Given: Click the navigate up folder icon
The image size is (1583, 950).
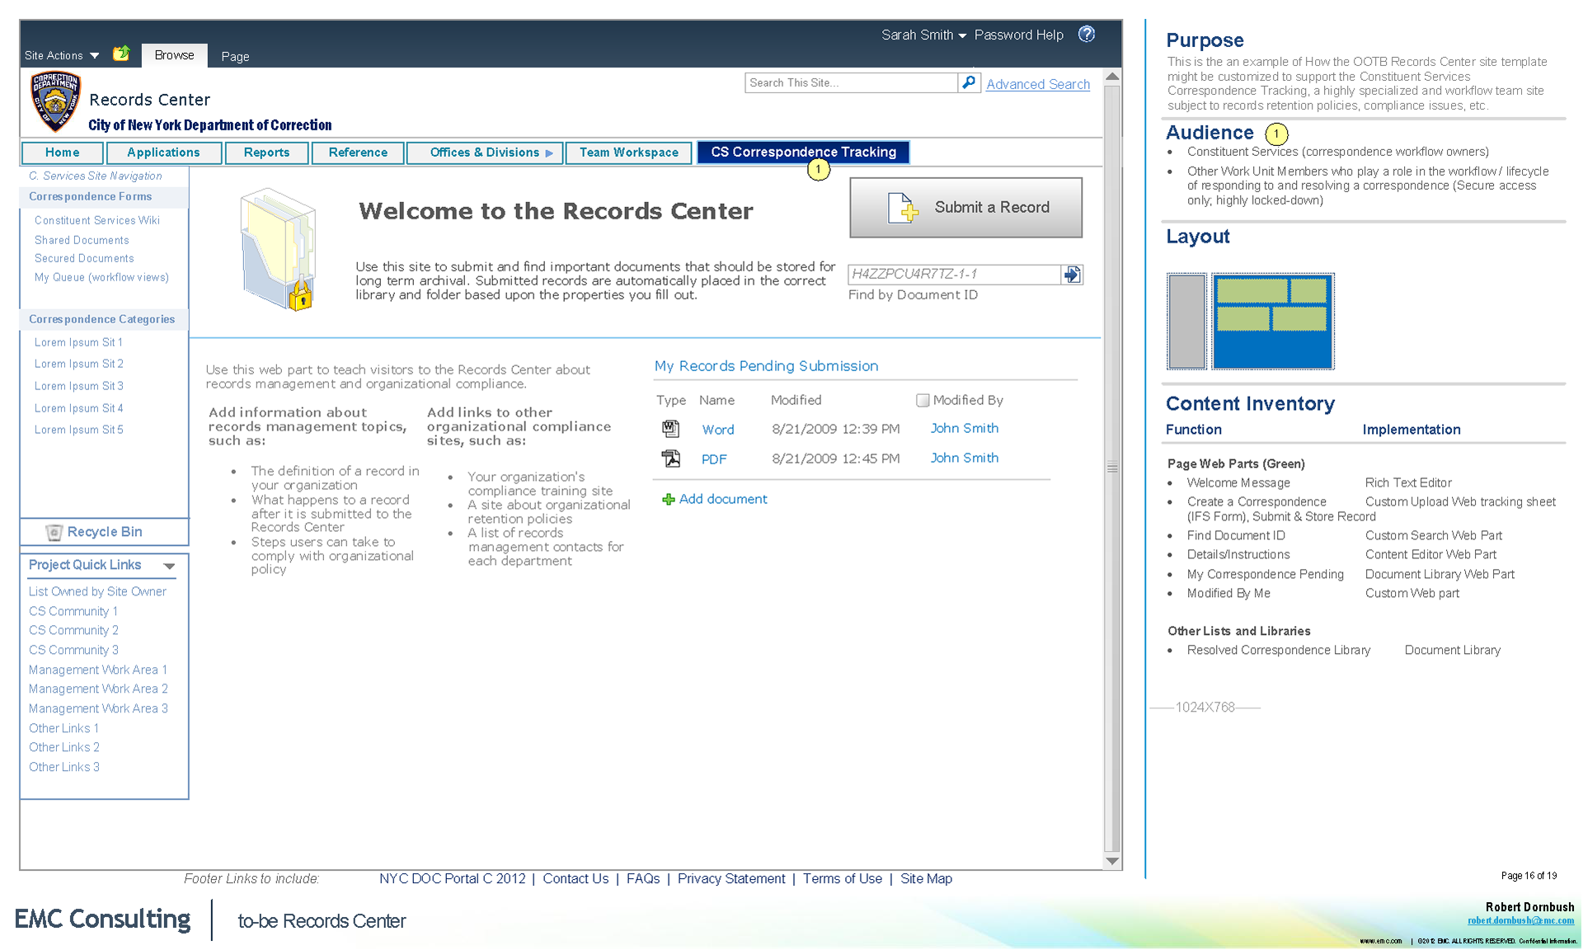Looking at the screenshot, I should pyautogui.click(x=121, y=54).
